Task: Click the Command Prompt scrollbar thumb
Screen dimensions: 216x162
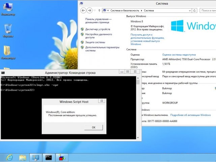Action: pyautogui.click(x=138, y=82)
